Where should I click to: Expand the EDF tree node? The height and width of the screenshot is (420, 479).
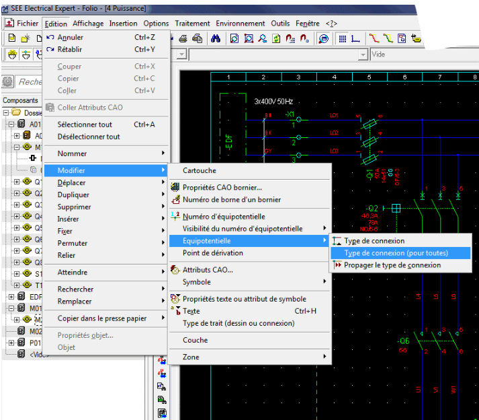tap(11, 297)
